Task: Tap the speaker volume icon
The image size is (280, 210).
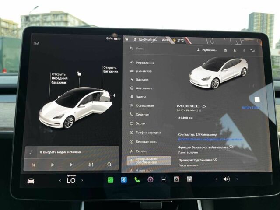Action: [x=227, y=179]
